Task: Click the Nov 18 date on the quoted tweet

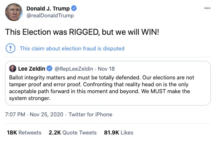Action: [106, 69]
